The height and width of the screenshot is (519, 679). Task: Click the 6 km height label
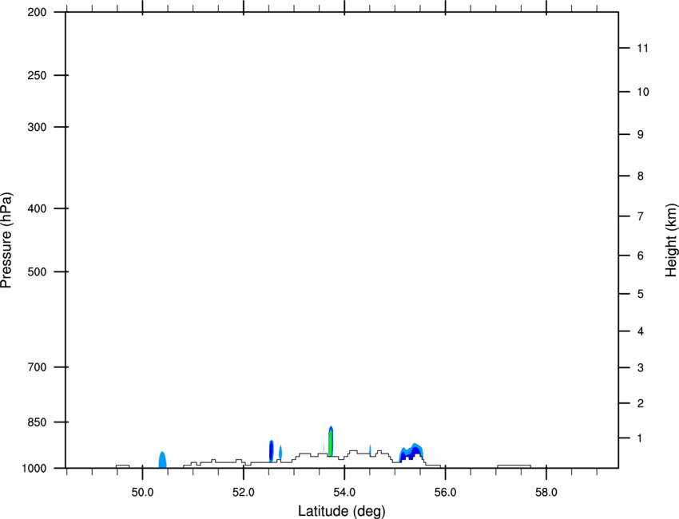point(641,256)
